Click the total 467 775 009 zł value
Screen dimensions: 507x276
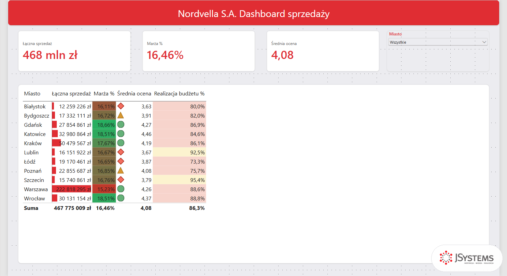click(x=72, y=208)
